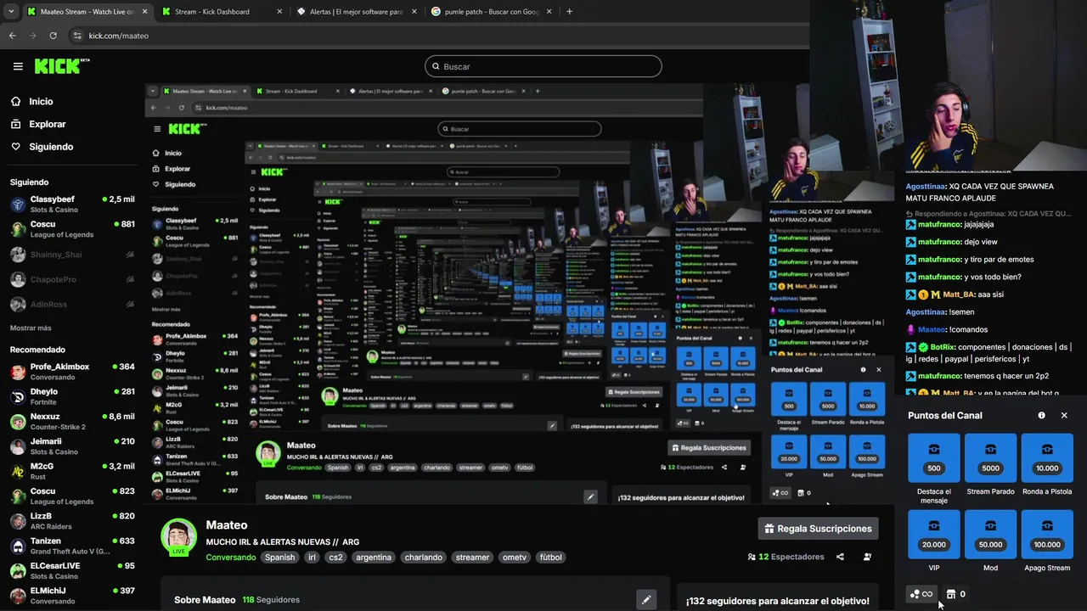Viewport: 1087px width, 611px height.
Task: Click BotRix username in chat
Action: click(x=942, y=347)
